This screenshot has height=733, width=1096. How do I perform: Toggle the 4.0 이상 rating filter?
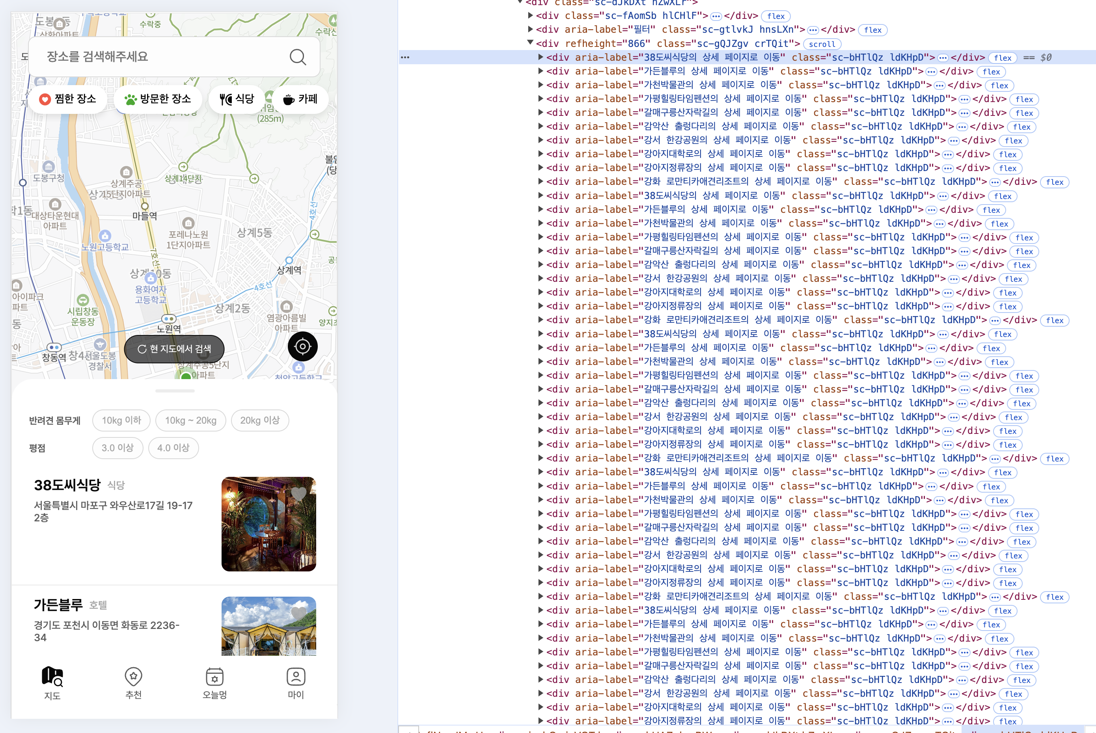[173, 448]
